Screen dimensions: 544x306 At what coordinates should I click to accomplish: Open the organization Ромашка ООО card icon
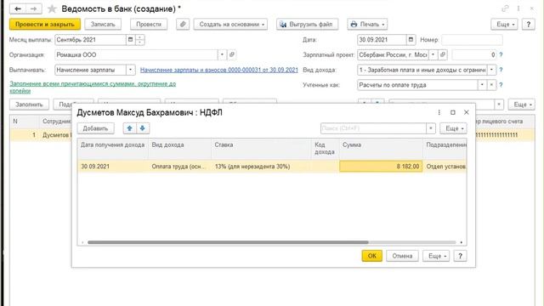(x=232, y=54)
